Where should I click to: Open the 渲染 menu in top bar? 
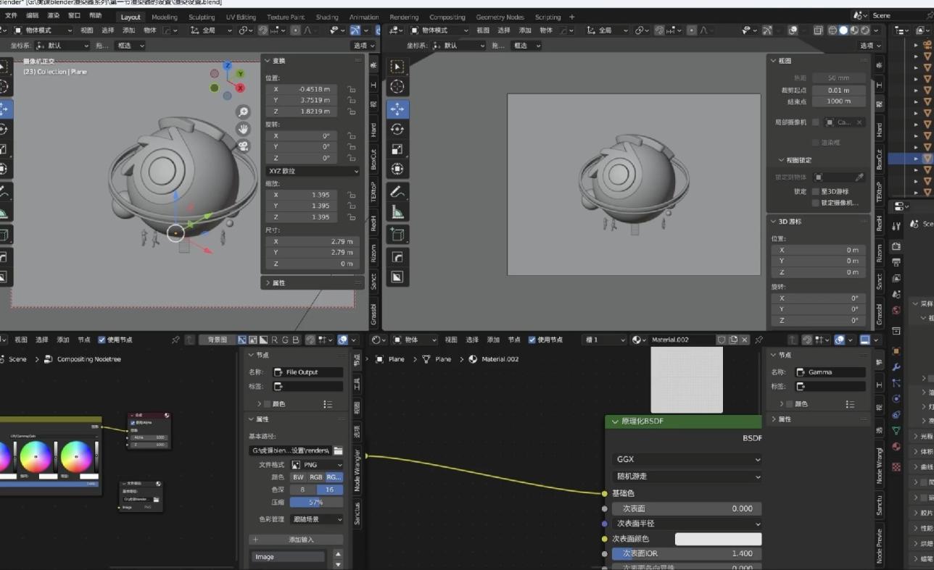(54, 15)
